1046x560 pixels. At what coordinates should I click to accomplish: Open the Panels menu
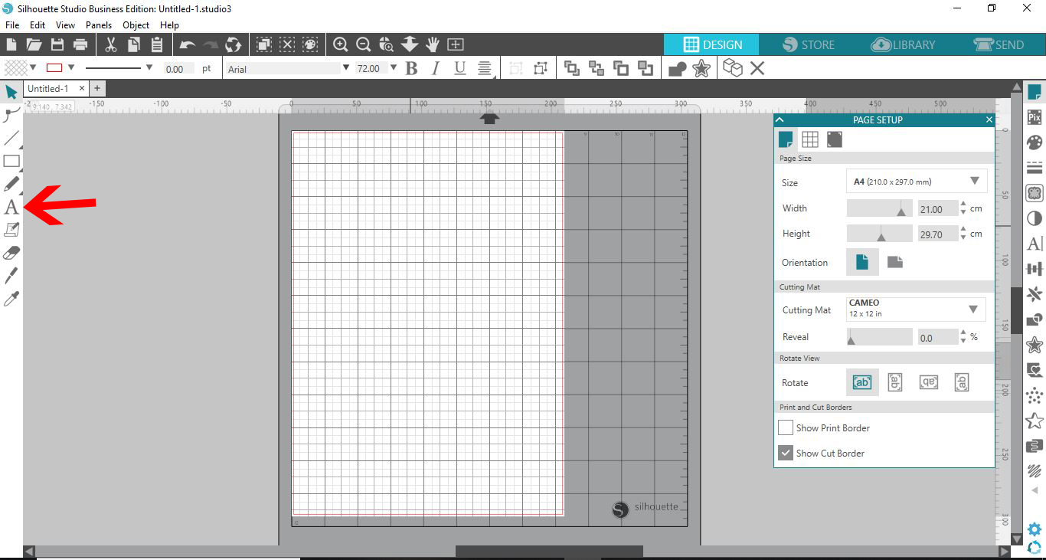point(99,25)
